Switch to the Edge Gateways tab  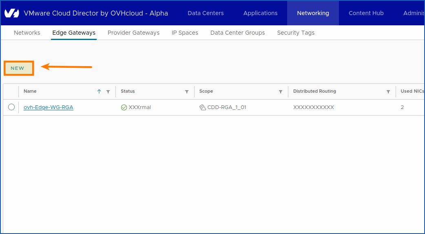tap(74, 33)
